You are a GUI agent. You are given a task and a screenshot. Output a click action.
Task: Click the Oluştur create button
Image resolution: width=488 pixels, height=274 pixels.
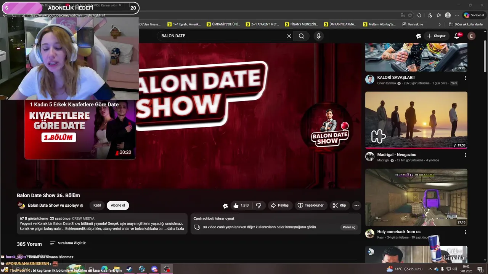[437, 36]
